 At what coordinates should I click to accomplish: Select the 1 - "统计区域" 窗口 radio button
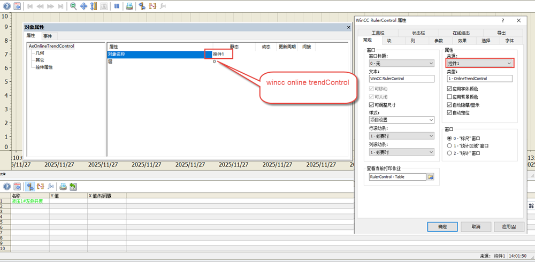[449, 145]
